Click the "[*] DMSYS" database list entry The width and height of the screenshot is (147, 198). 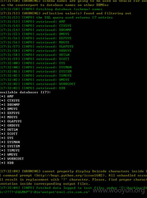point(9,109)
